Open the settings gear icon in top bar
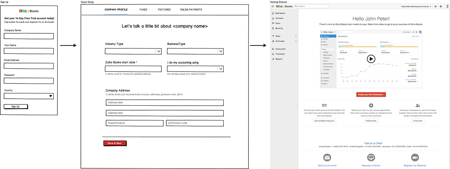The width and height of the screenshot is (450, 169). [435, 6]
